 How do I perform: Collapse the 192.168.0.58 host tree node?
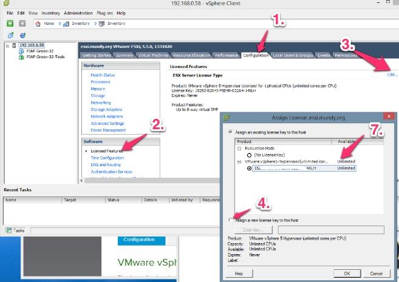[x=7, y=45]
